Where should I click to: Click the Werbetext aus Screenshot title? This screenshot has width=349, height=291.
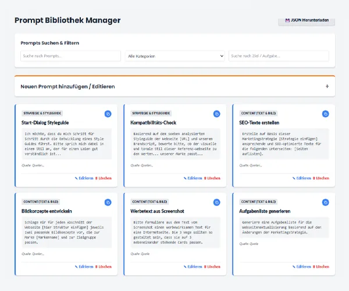point(158,211)
